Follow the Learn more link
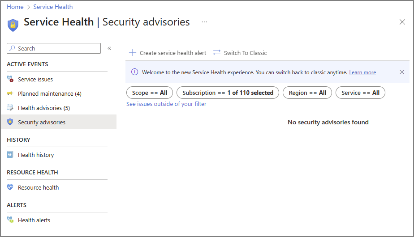Viewport: 414px width, 237px height. (x=362, y=72)
